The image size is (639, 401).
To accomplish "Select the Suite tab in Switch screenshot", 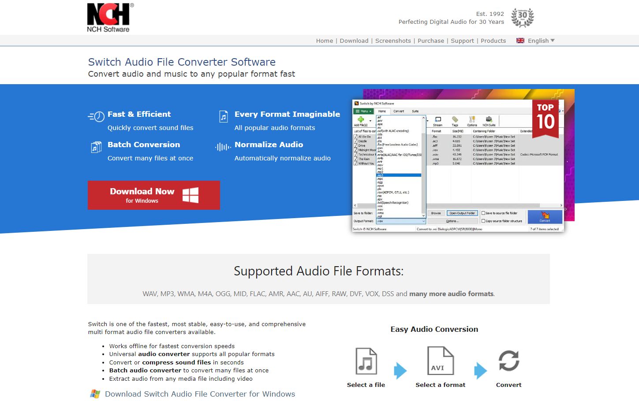I will pyautogui.click(x=415, y=111).
